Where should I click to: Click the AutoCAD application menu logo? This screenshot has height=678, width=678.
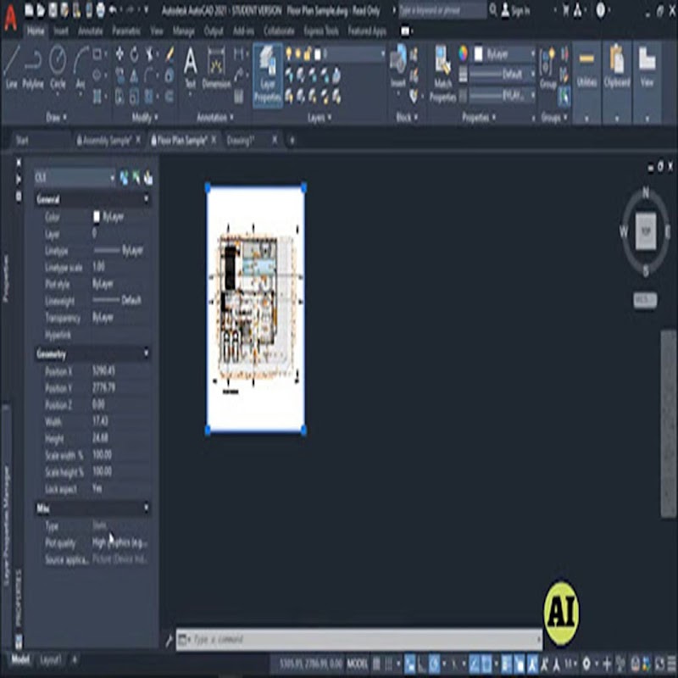tap(10, 18)
